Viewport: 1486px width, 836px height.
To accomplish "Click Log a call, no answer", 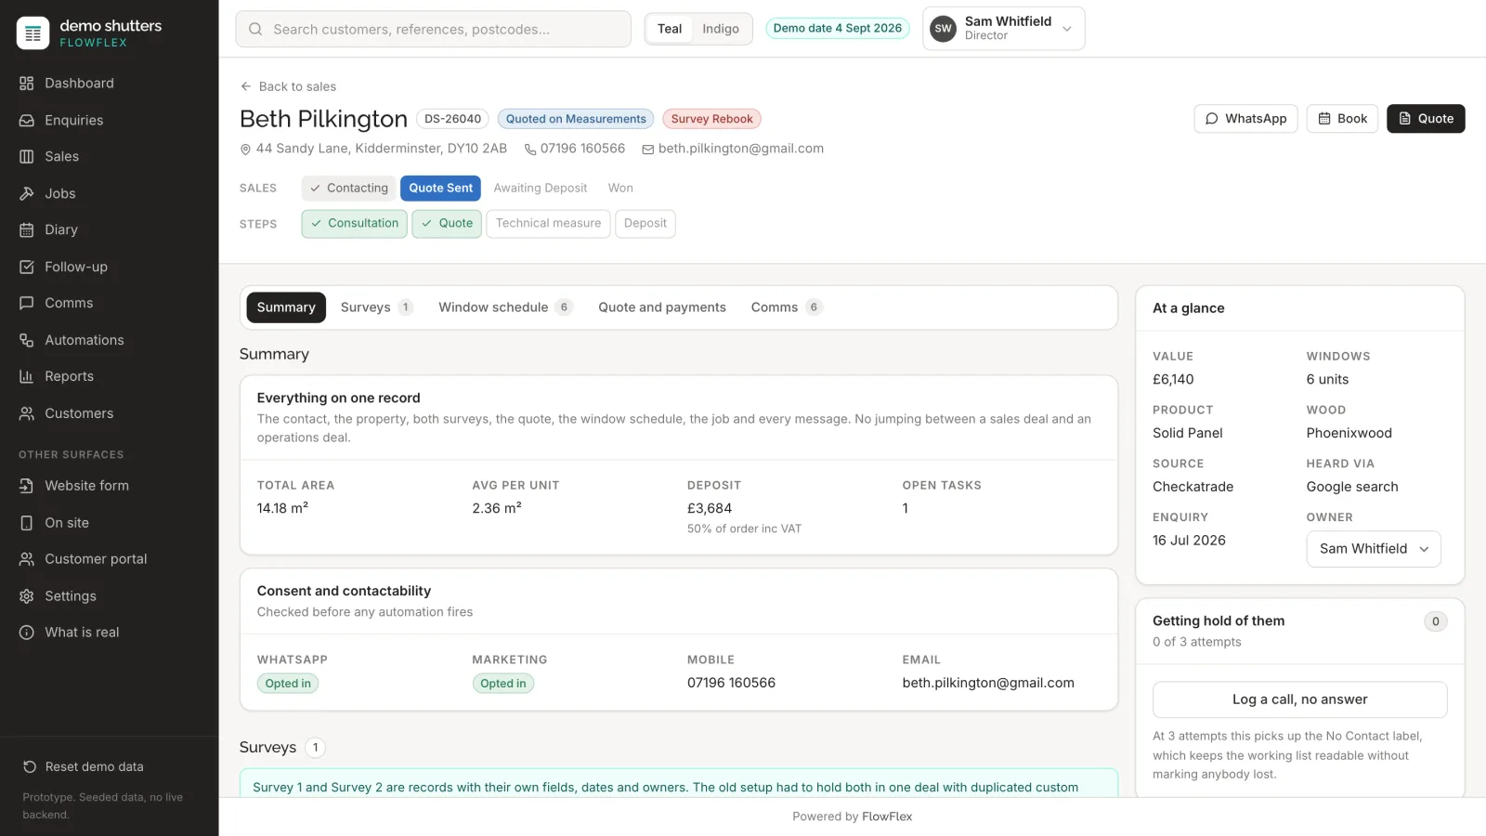I will (x=1299, y=700).
